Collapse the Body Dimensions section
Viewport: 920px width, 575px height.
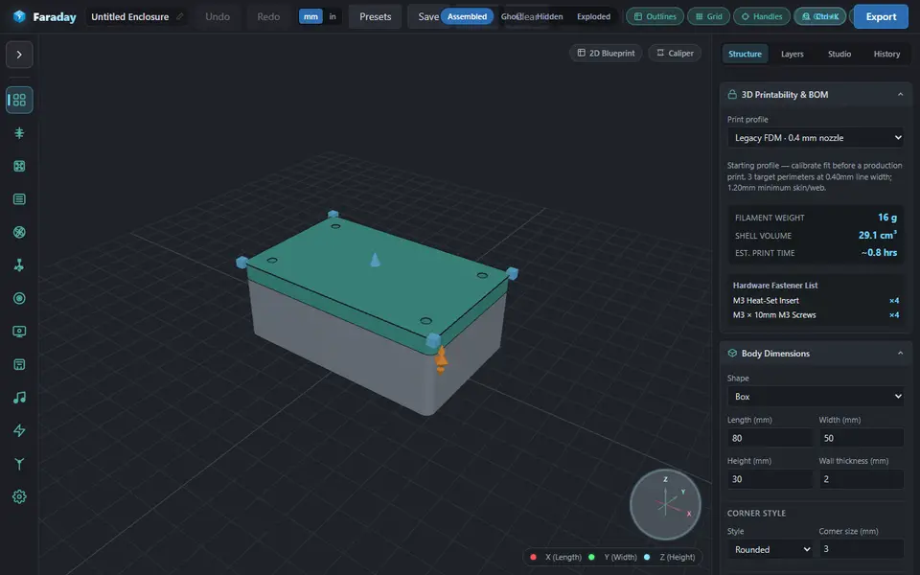(x=900, y=354)
